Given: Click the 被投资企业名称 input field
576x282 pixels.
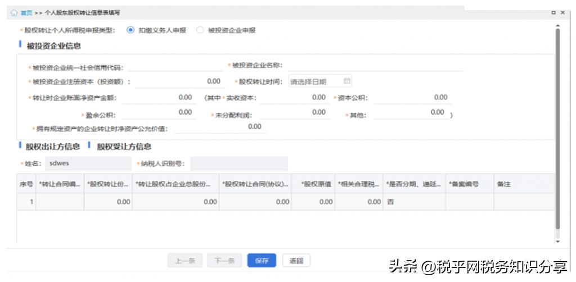Looking at the screenshot, I should [376, 65].
